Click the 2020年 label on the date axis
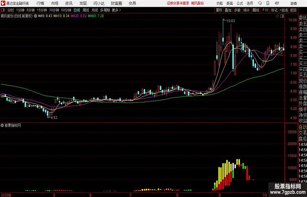Viewport: 307px width, 197px height. pyautogui.click(x=6, y=195)
